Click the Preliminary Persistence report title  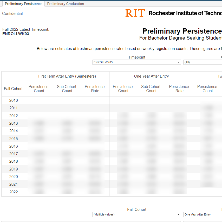pos(182,31)
